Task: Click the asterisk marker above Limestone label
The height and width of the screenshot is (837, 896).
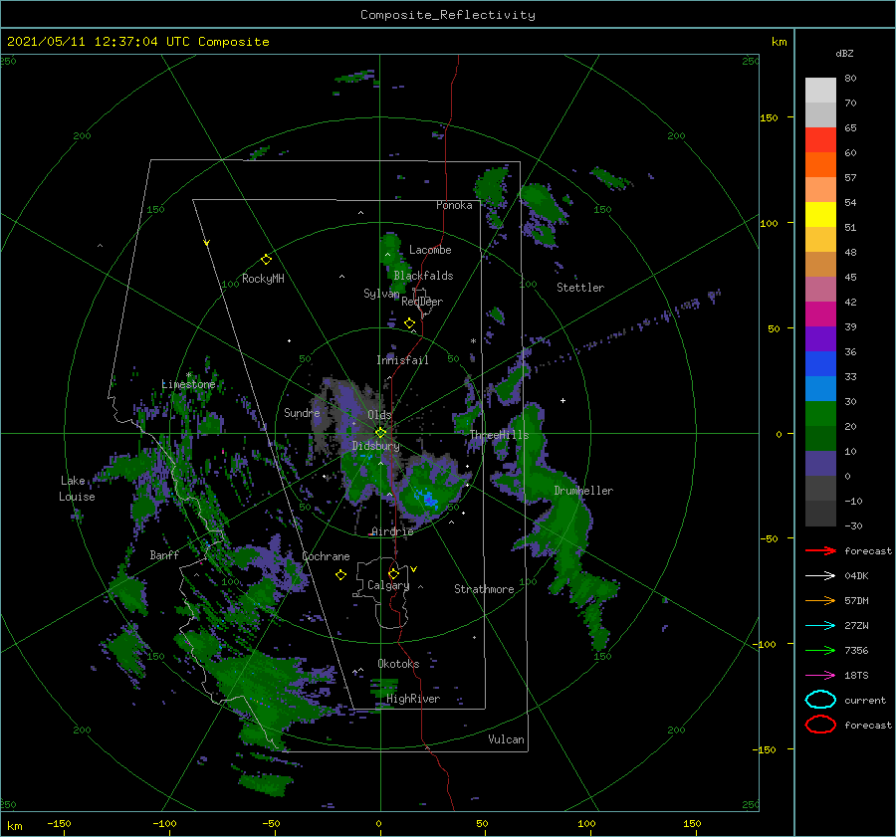Action: pos(188,375)
